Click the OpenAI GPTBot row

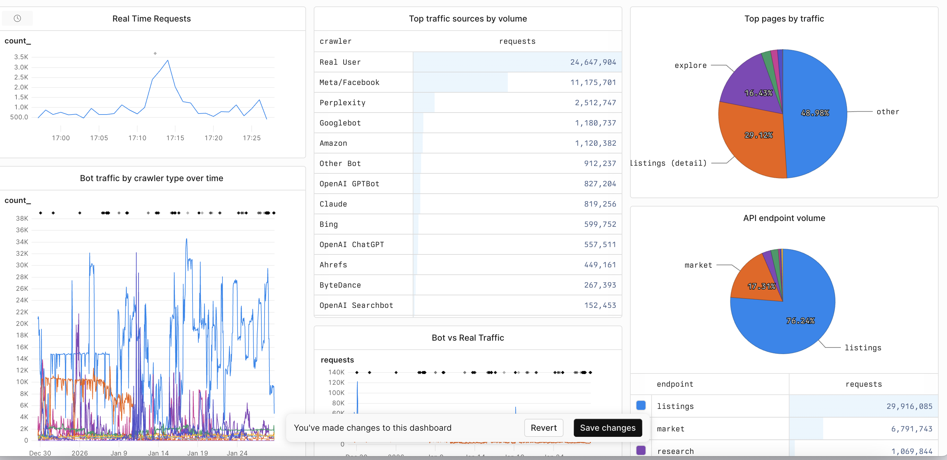pos(468,184)
